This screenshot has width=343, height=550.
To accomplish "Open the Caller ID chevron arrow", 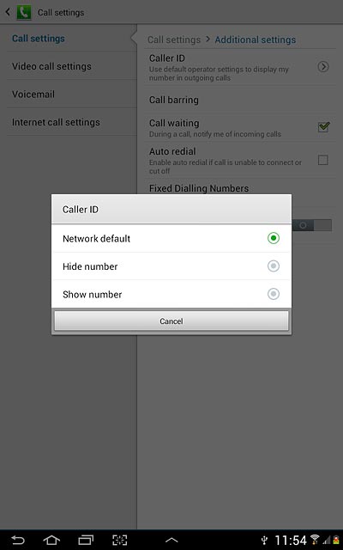I will tap(323, 66).
